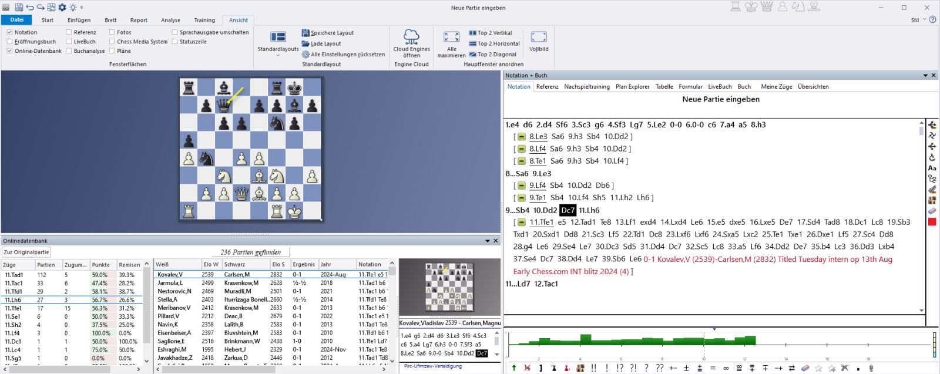
Task: Click the Speichere Layout icon
Action: pos(305,33)
